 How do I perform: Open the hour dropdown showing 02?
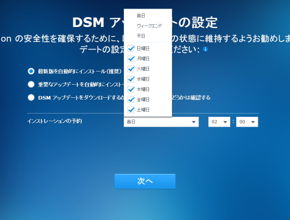click(219, 122)
